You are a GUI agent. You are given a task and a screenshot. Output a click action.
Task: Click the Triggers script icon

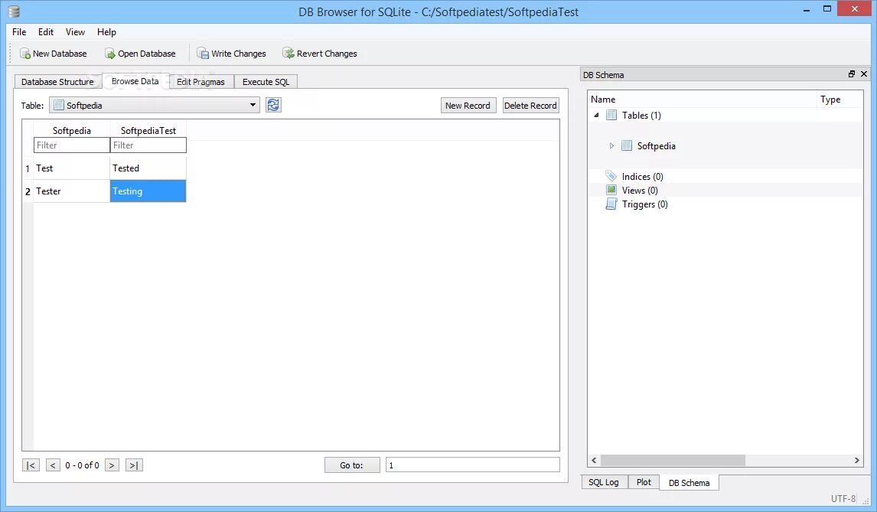(611, 204)
